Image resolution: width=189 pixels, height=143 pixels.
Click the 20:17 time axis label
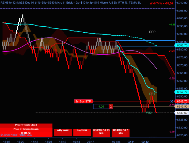[90, 142]
